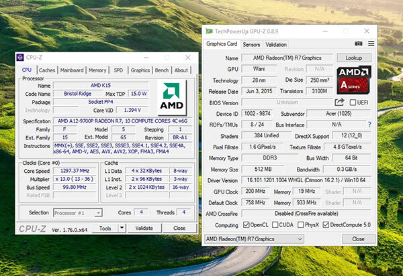Click the GPU-Z title bar app icon
The height and width of the screenshot is (276, 403).
click(209, 31)
